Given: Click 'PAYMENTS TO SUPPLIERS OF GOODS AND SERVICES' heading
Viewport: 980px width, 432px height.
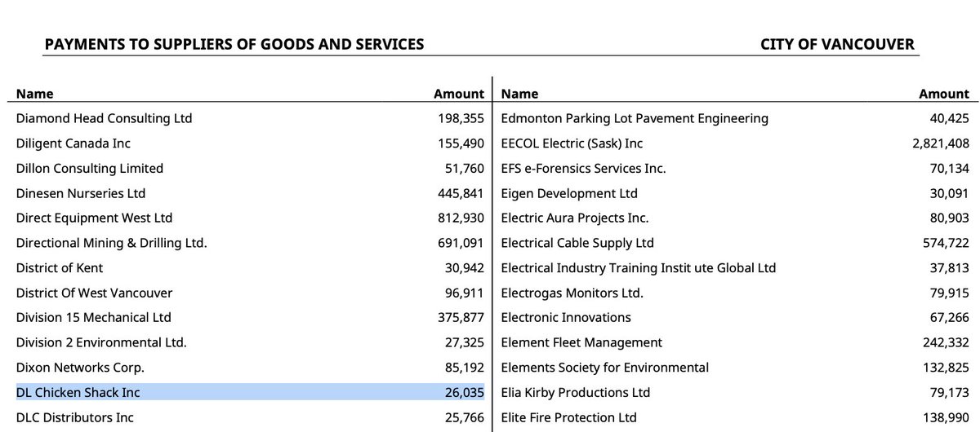Looking at the screenshot, I should click(x=234, y=44).
